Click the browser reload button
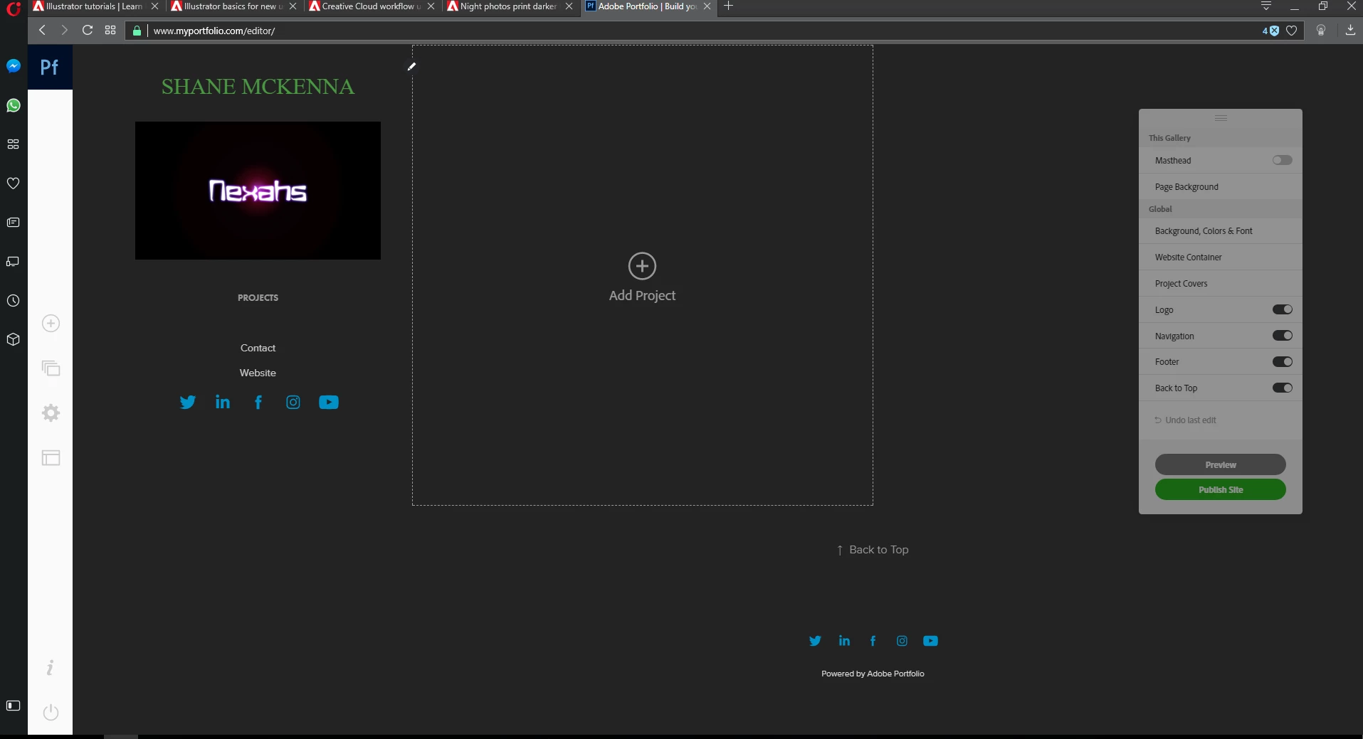Image resolution: width=1363 pixels, height=739 pixels. tap(88, 30)
